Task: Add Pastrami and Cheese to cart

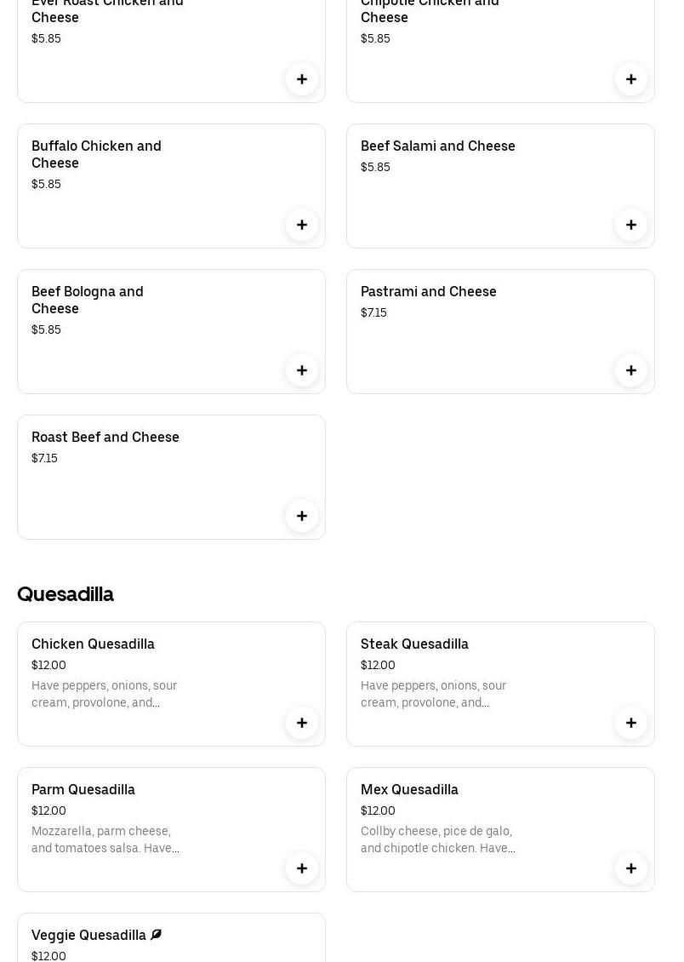Action: point(631,370)
